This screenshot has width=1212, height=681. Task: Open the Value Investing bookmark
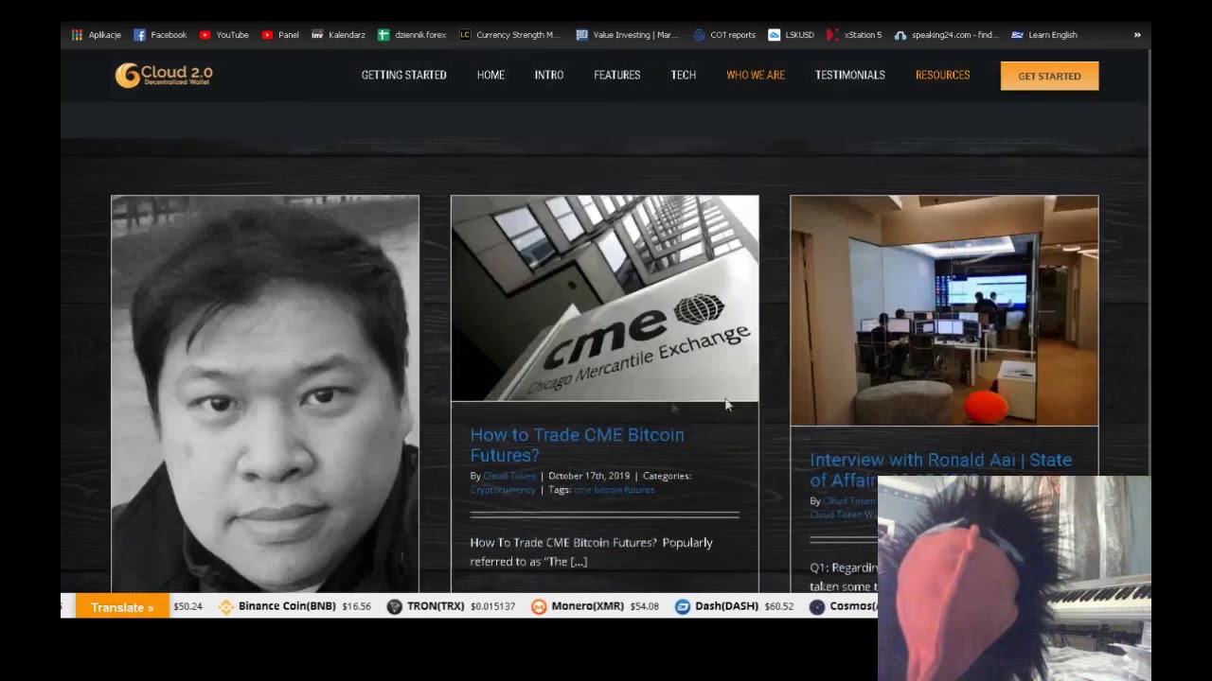click(x=627, y=35)
